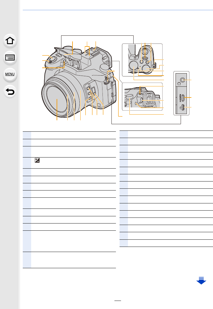This screenshot has height=309, width=213.
Task: Open the table of contents list icon
Action: [x=10, y=58]
